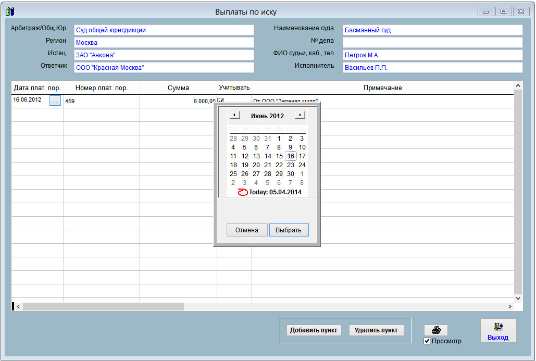Click vertical scrollbar up arrow
The height and width of the screenshot is (361, 536).
pyautogui.click(x=518, y=85)
